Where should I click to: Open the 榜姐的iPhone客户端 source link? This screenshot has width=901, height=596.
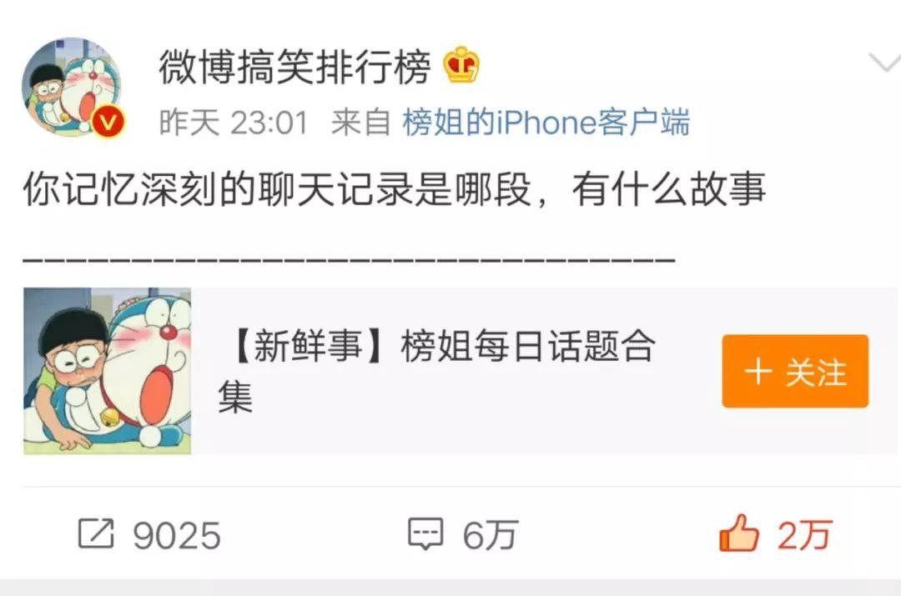tap(546, 123)
